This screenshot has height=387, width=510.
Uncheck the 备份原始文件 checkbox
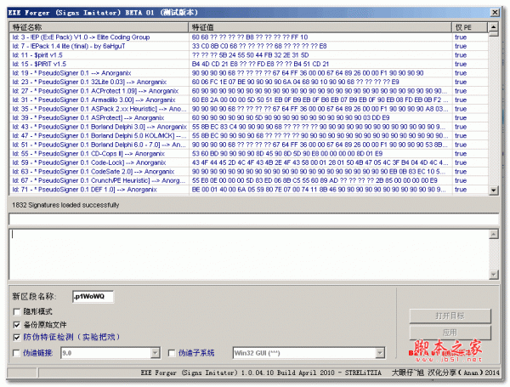(x=17, y=325)
